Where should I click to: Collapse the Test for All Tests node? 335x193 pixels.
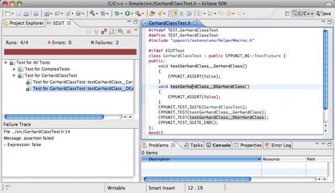6,63
